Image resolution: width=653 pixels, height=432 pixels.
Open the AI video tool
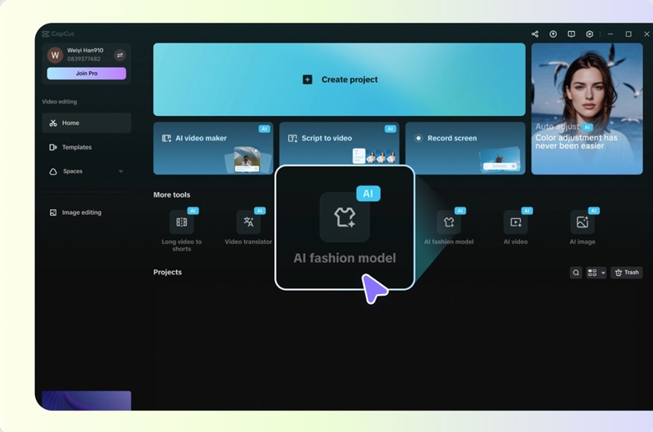click(515, 222)
